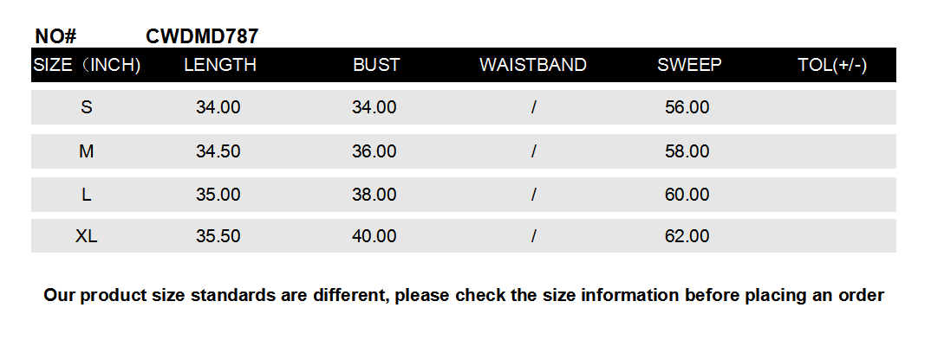Click the BUST column header
Image resolution: width=931 pixels, height=359 pixels.
coord(376,65)
